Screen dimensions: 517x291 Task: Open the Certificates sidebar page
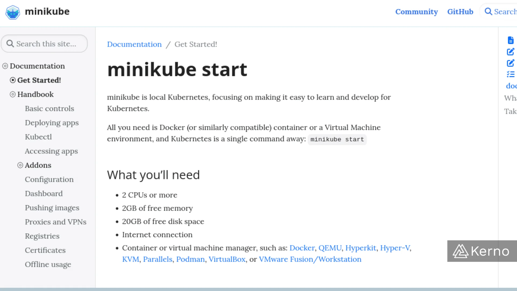click(x=45, y=250)
